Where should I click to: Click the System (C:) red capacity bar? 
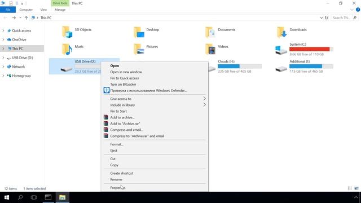pyautogui.click(x=311, y=49)
